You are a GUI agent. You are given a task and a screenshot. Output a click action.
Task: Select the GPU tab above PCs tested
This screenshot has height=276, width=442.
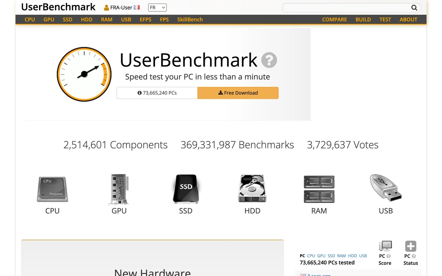click(x=322, y=256)
